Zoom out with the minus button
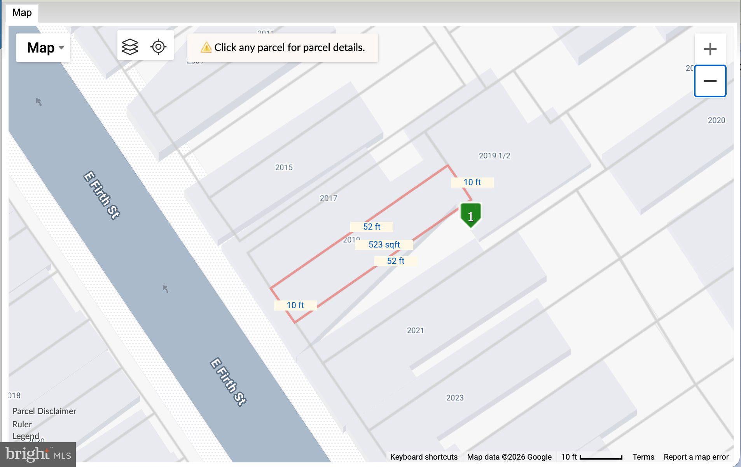Viewport: 741px width, 467px height. tap(710, 81)
